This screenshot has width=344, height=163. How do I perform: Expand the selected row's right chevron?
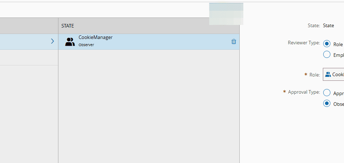coord(52,41)
